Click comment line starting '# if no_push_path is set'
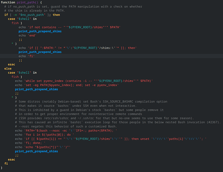Viewport: 223px width, 172px height. 73,7
